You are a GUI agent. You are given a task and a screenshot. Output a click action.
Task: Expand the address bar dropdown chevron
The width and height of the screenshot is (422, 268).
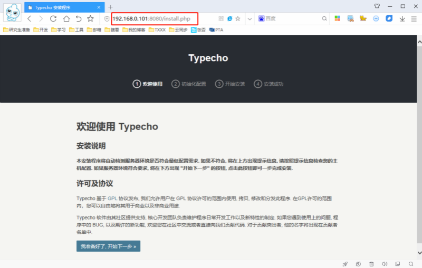[250, 18]
